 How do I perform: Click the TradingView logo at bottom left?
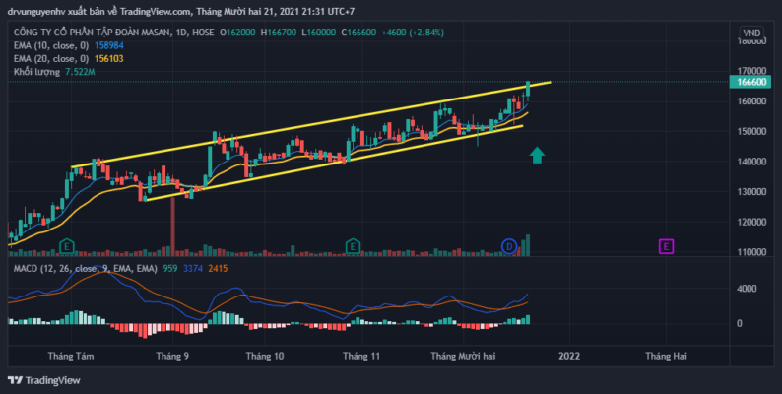click(x=44, y=380)
